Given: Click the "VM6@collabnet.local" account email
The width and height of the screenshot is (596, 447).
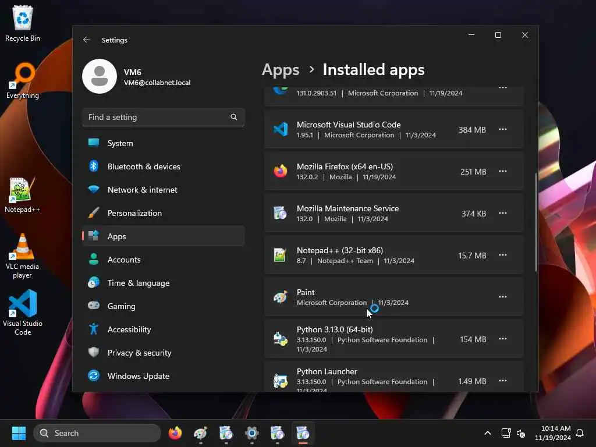Looking at the screenshot, I should coord(157,83).
